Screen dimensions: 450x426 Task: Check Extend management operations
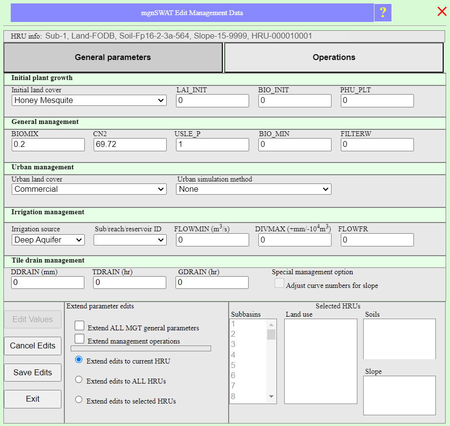pyautogui.click(x=79, y=339)
